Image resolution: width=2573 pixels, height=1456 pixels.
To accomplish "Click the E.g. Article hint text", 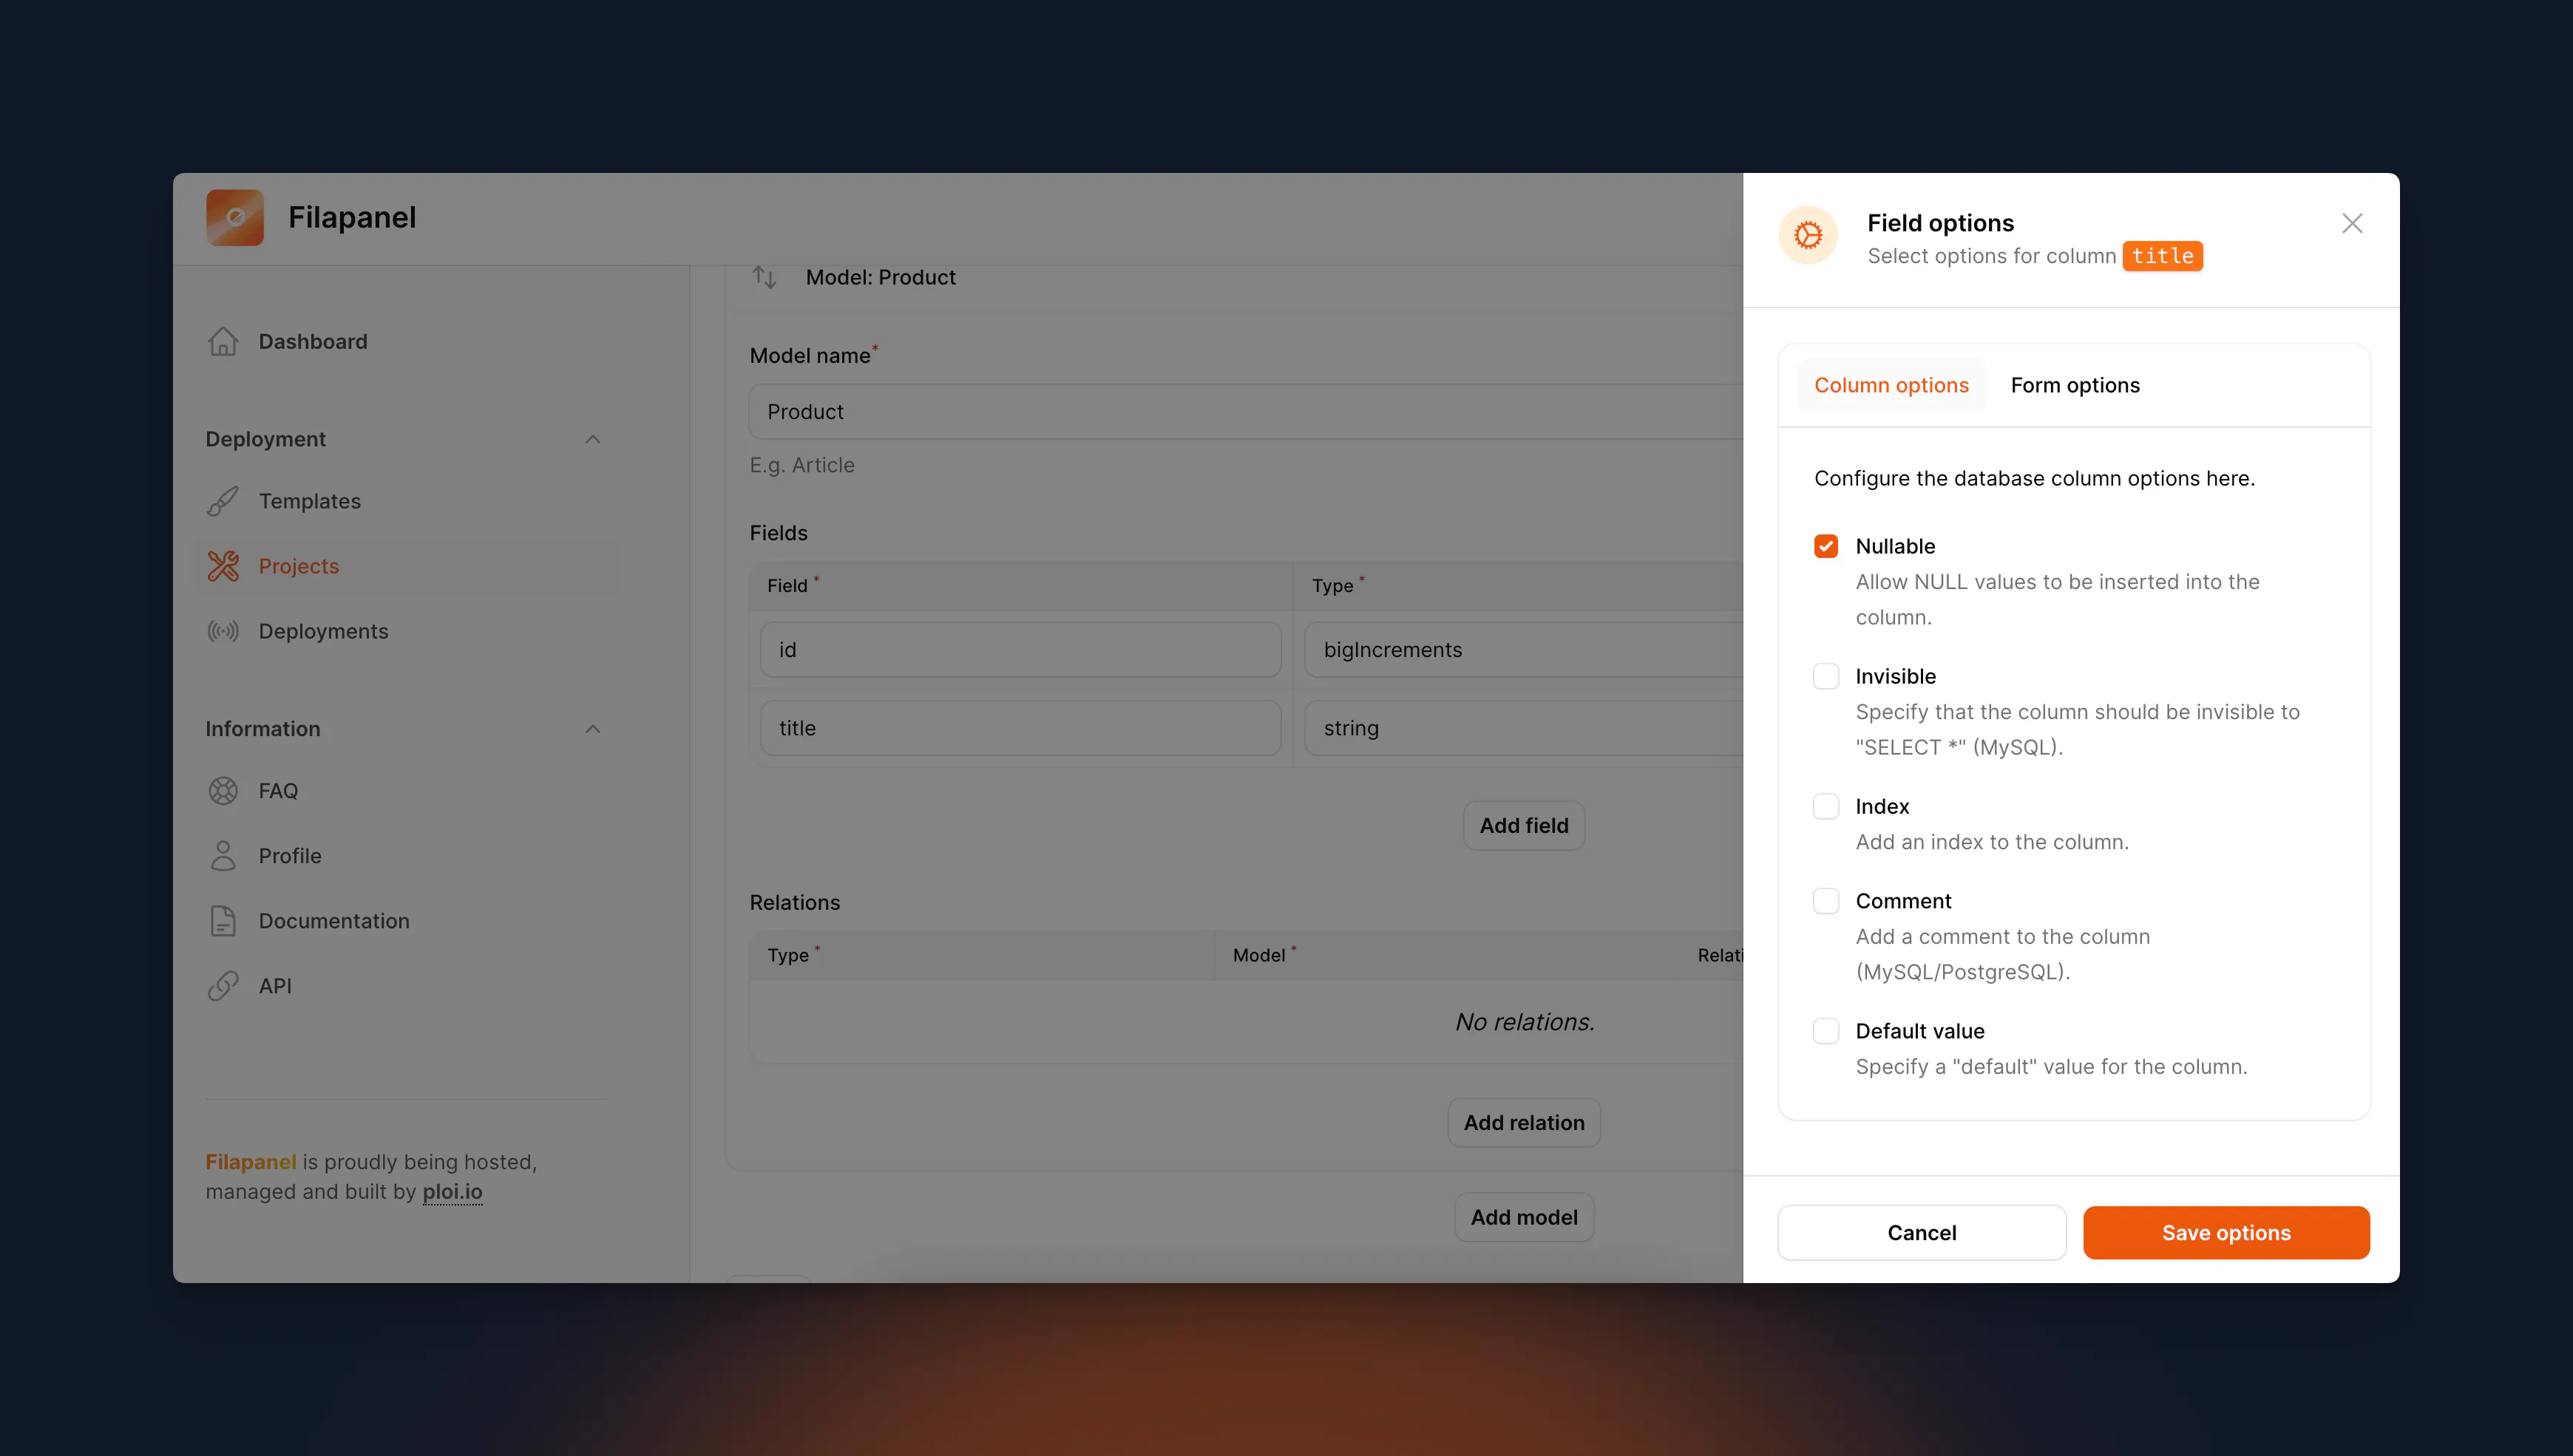I will click(x=802, y=465).
